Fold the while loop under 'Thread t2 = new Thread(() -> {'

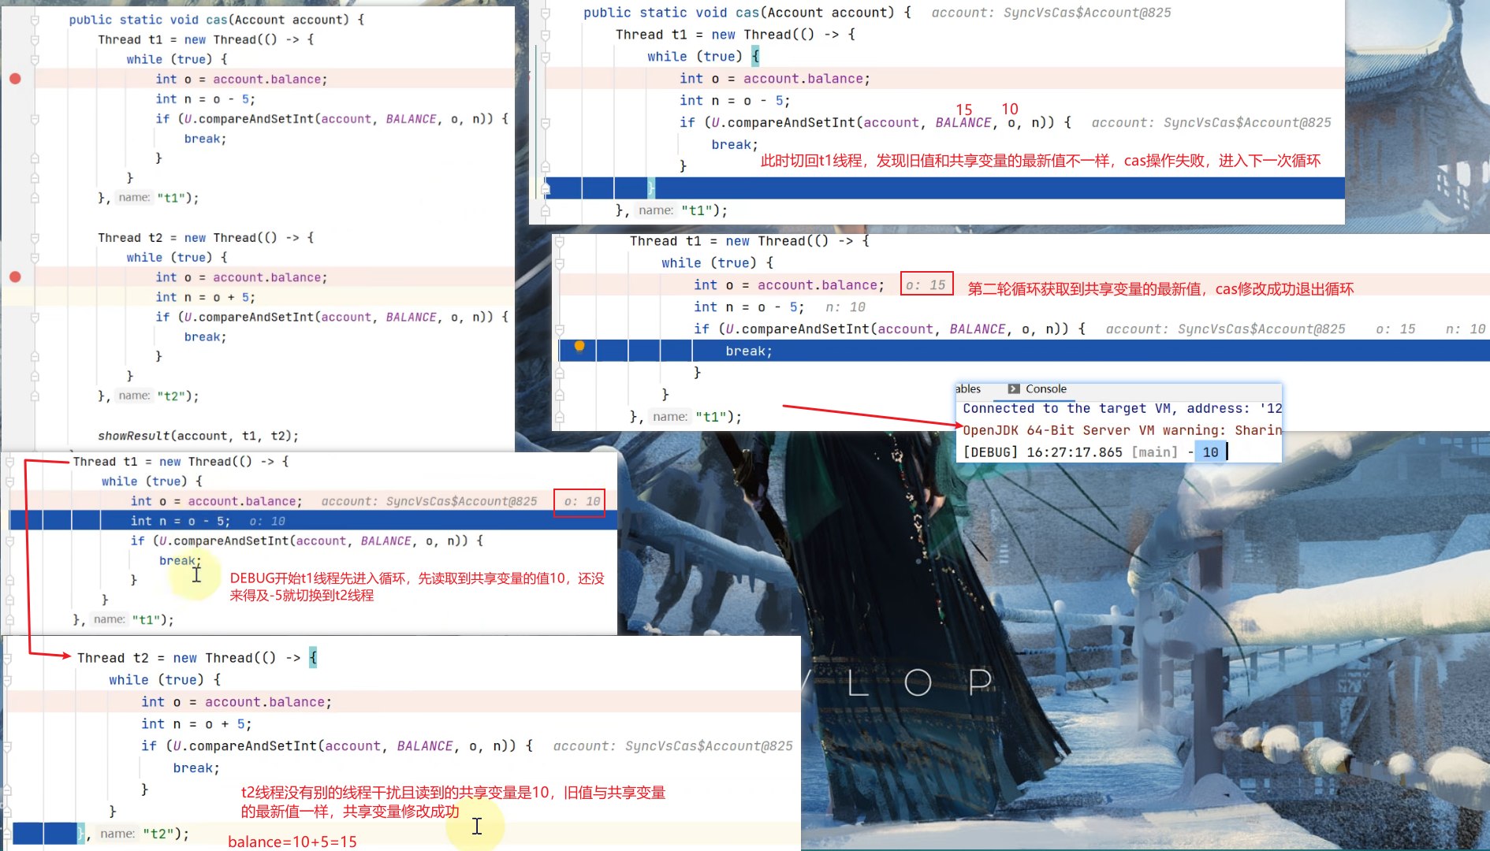pos(7,680)
